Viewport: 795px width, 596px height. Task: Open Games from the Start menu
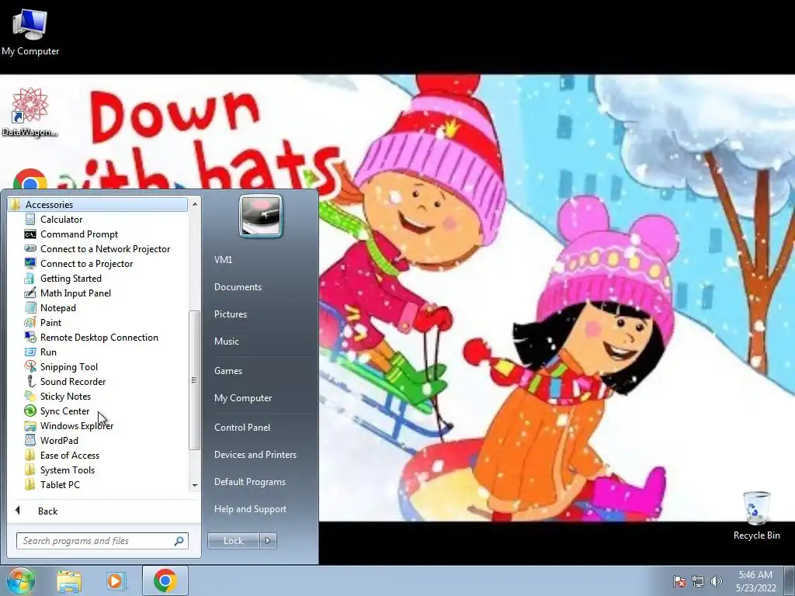coord(227,370)
